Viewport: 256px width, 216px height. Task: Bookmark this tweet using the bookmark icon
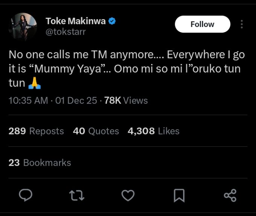click(179, 195)
